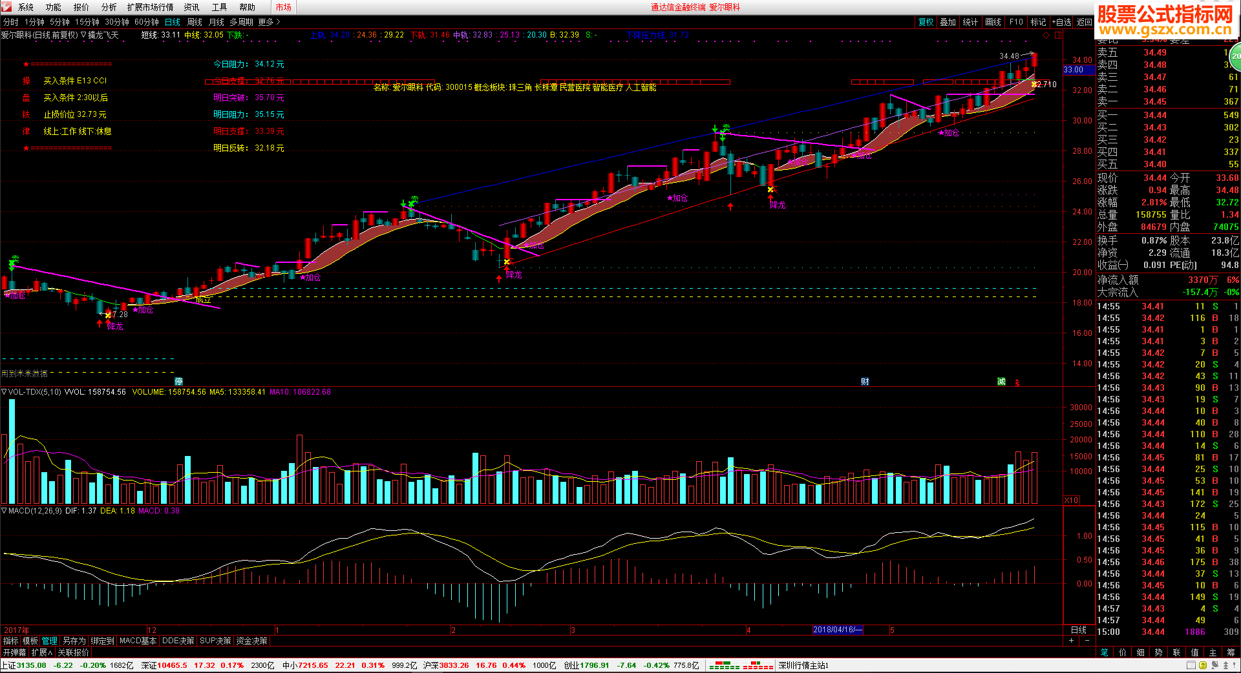Select the DDE决策 indicator tab
1241x673 pixels.
pyautogui.click(x=178, y=641)
